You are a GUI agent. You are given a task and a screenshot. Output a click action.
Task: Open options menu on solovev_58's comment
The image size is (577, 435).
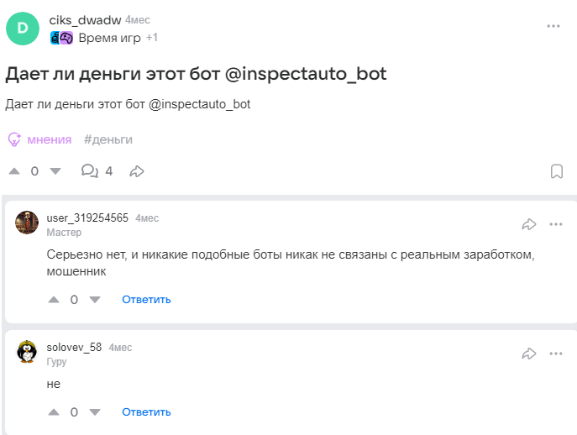556,354
